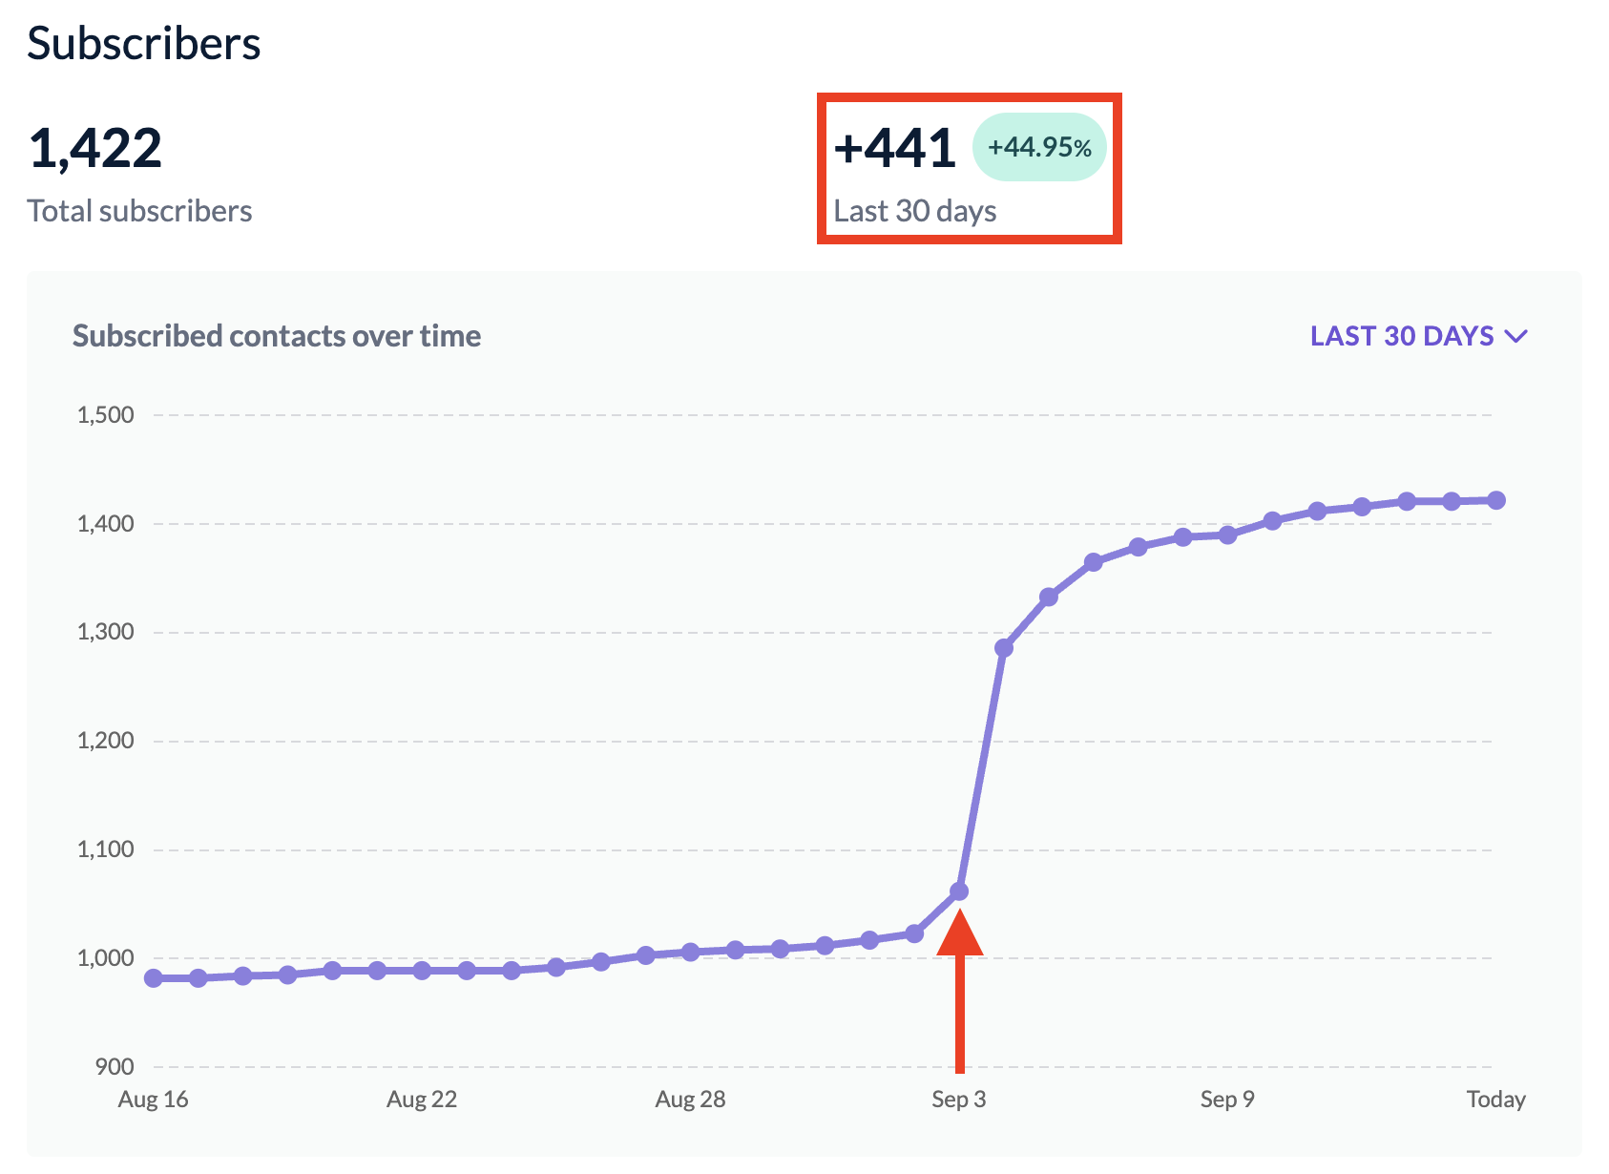
Task: Click the Aug 22 axis label
Action: pyautogui.click(x=421, y=1099)
